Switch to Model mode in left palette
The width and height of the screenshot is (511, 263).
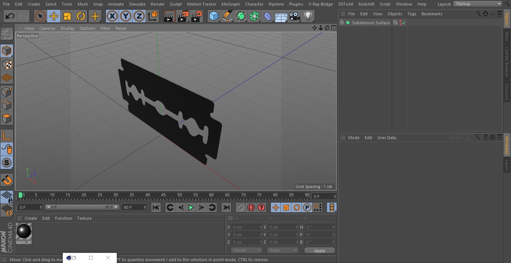click(7, 51)
